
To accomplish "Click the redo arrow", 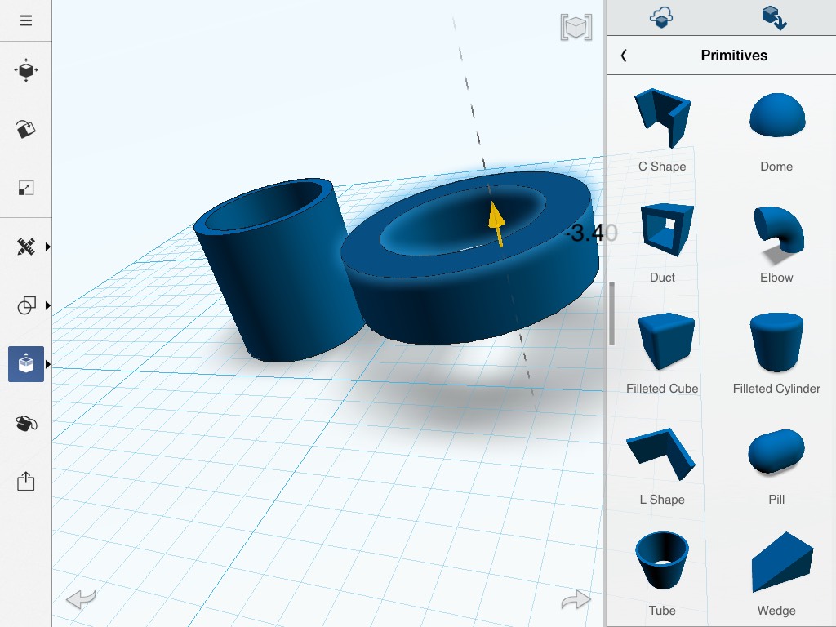I will tap(576, 598).
